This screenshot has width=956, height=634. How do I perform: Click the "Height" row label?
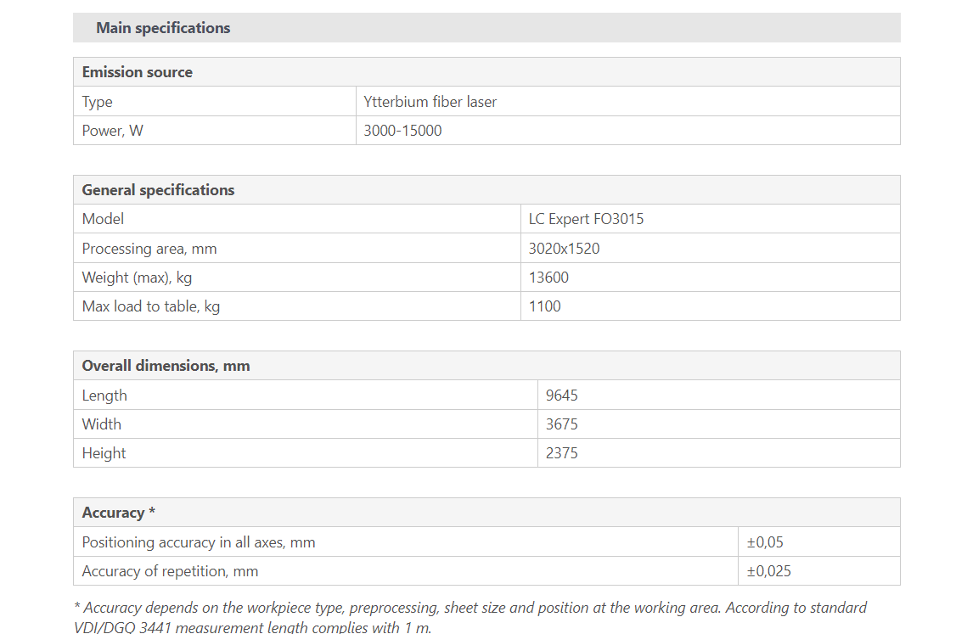[x=104, y=453]
